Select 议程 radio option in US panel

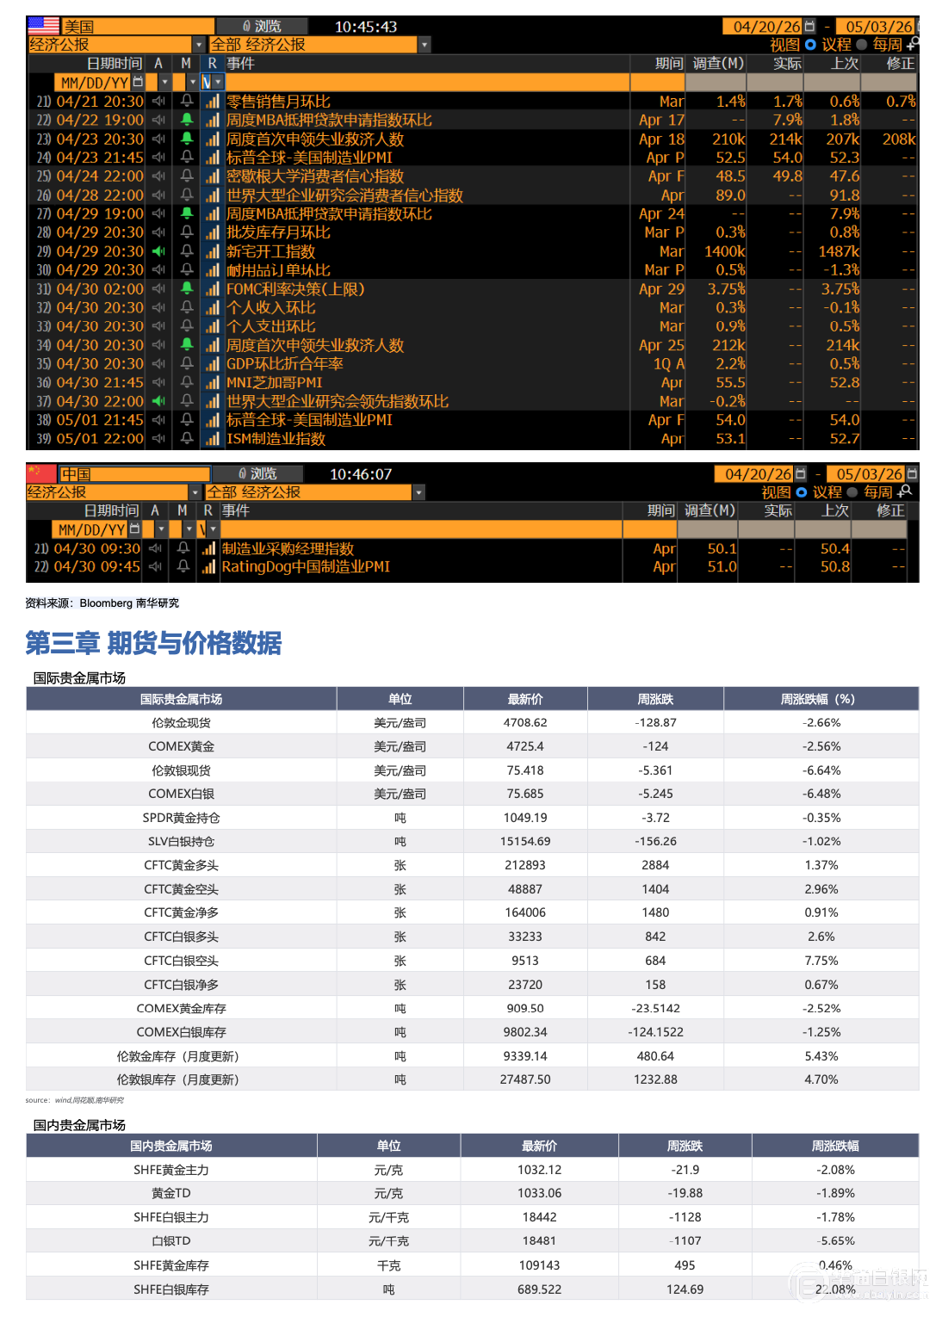pyautogui.click(x=810, y=45)
